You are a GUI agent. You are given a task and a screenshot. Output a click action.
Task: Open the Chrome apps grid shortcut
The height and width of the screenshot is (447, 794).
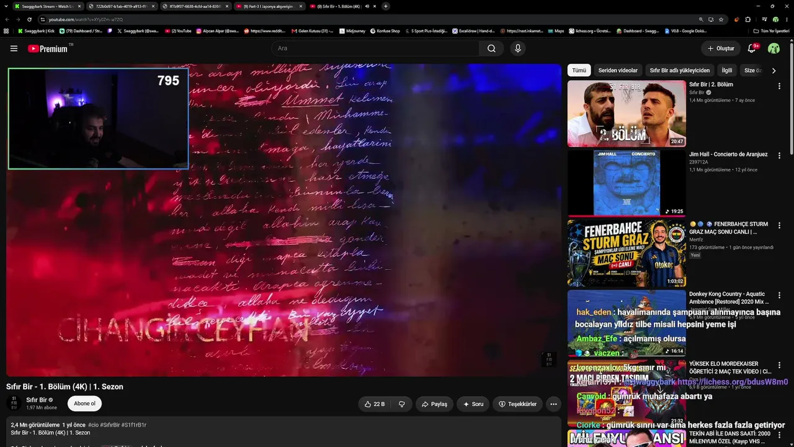[x=6, y=30]
